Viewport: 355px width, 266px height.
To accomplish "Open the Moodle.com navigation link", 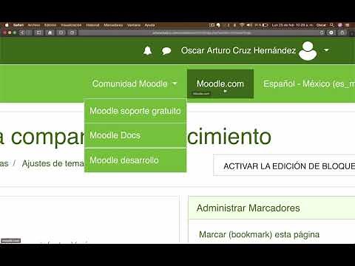I will 220,83.
